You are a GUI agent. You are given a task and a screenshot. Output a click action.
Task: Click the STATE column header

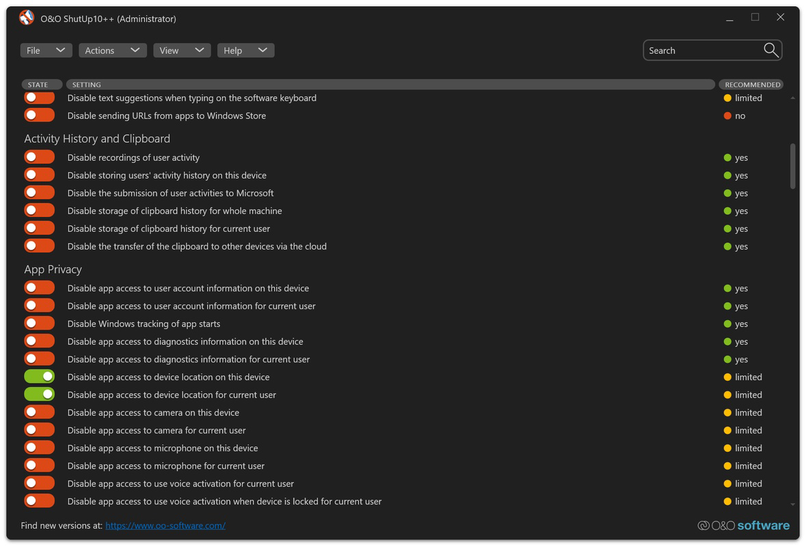[42, 84]
